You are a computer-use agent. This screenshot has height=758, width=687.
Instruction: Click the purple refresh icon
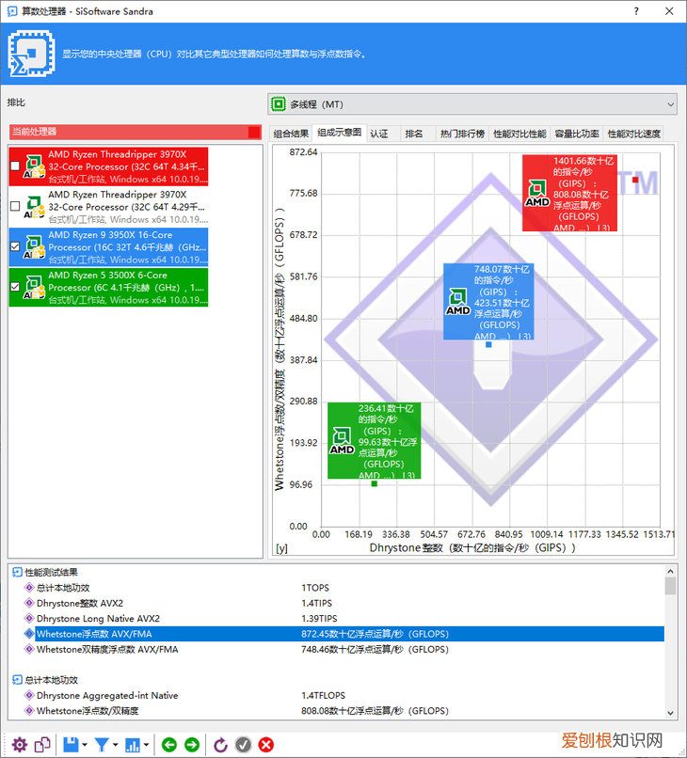221,745
